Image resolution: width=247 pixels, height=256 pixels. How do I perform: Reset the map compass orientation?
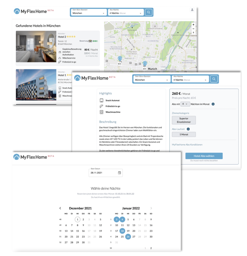click(193, 33)
